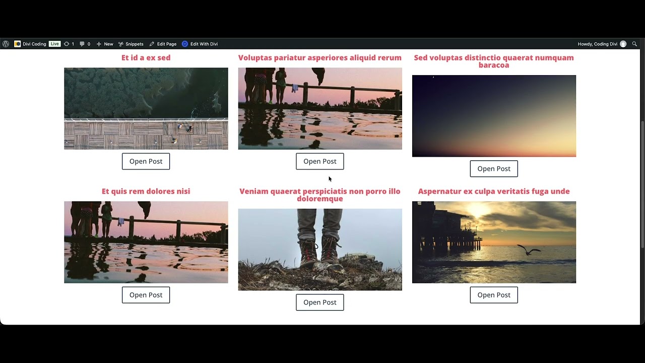Viewport: 645px width, 363px height.
Task: Click the dark gradient sky thumbnail
Action: tap(494, 116)
